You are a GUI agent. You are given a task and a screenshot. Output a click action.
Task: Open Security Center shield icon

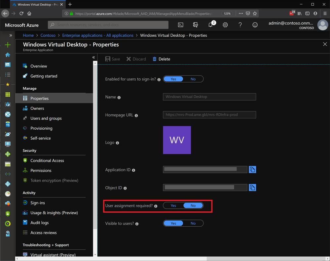pyautogui.click(x=8, y=214)
